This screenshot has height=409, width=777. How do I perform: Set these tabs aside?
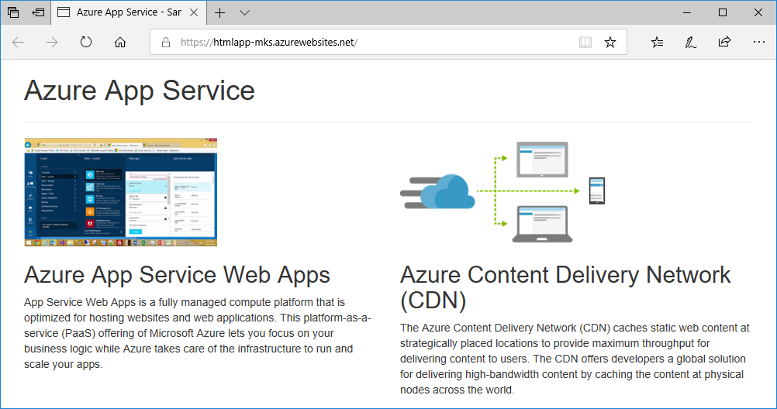click(x=38, y=12)
